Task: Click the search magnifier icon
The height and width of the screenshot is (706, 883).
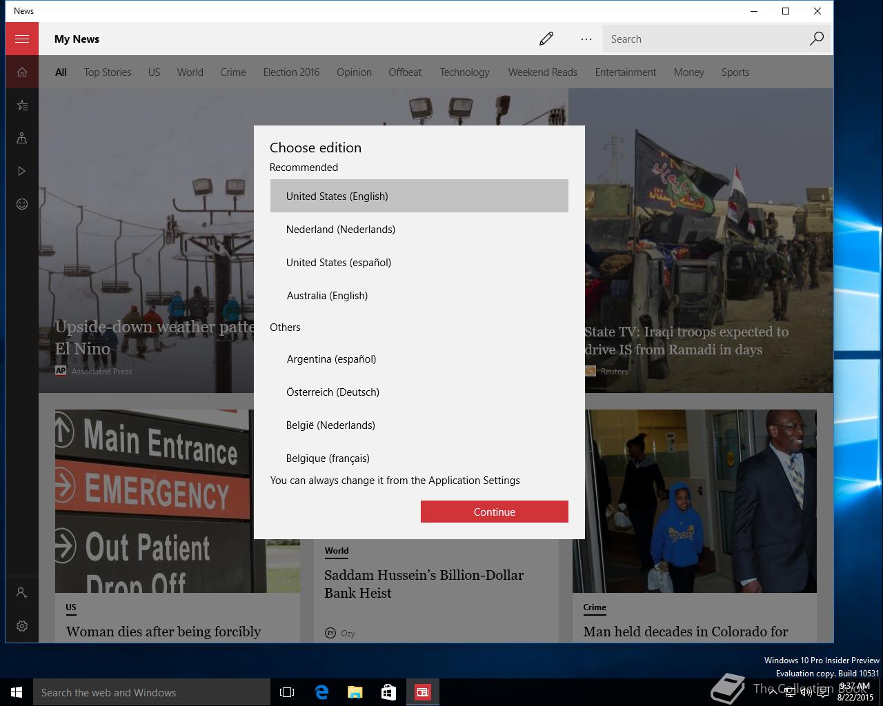Action: tap(817, 39)
